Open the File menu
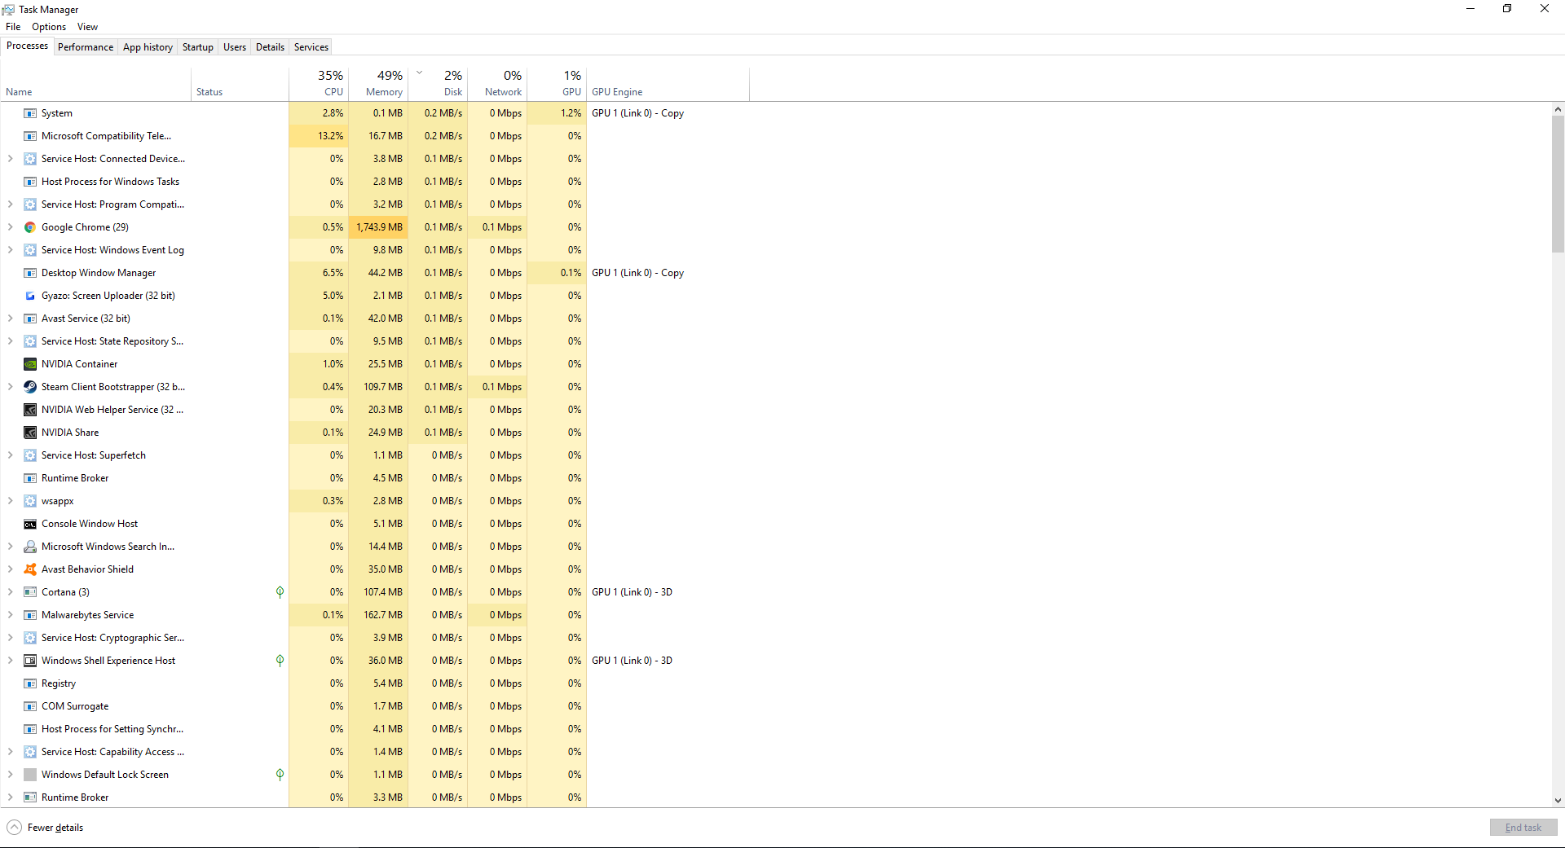1565x848 pixels. [13, 27]
